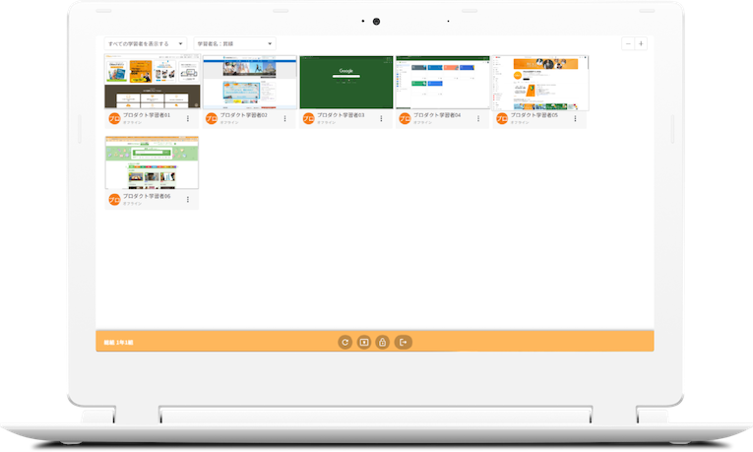
Task: Decrease thumbnail size with minus button
Action: [628, 43]
